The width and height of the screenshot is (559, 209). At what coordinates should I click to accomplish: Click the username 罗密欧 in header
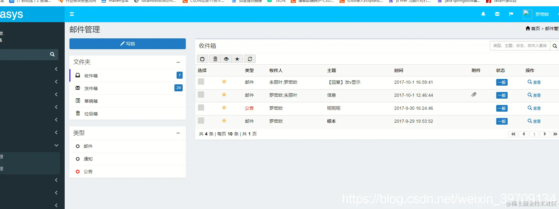pos(542,14)
